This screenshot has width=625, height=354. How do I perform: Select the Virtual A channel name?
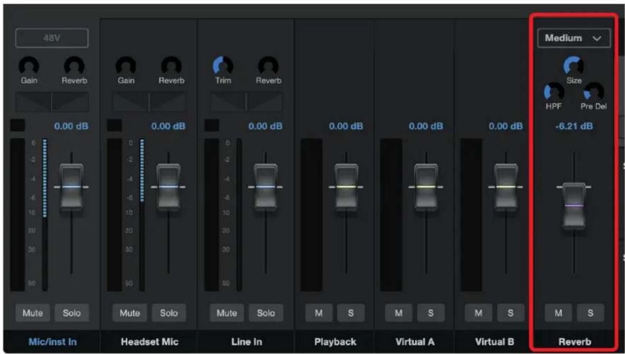tap(415, 342)
